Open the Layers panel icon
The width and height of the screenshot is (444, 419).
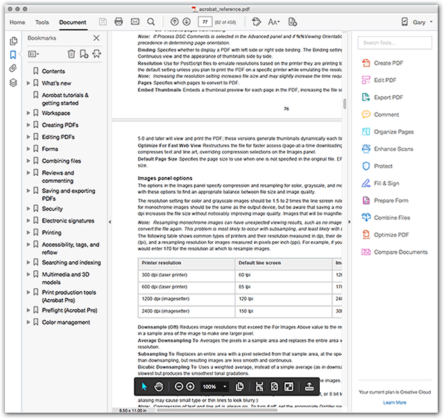pos(12,83)
